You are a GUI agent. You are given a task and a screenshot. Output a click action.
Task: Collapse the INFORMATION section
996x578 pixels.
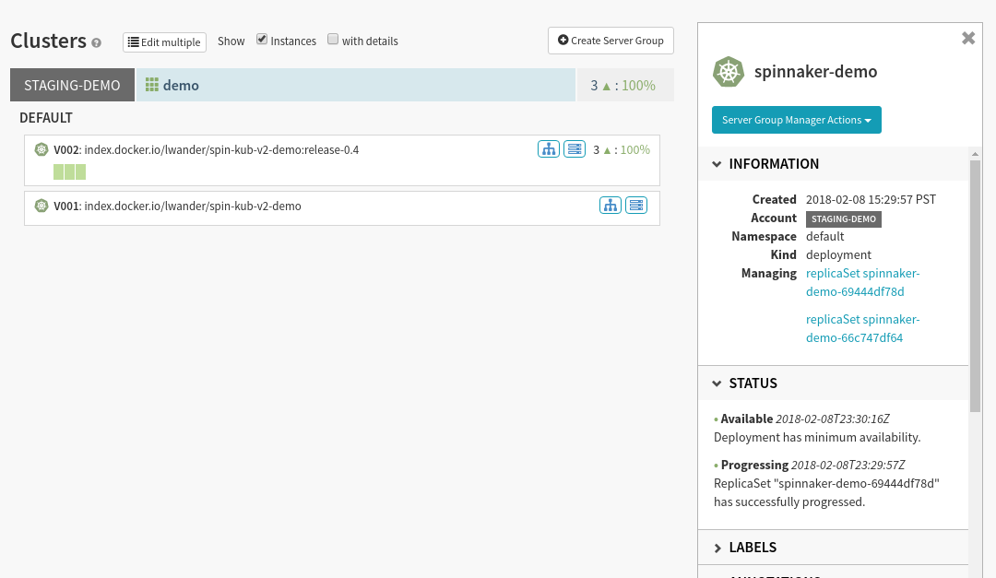pyautogui.click(x=717, y=164)
